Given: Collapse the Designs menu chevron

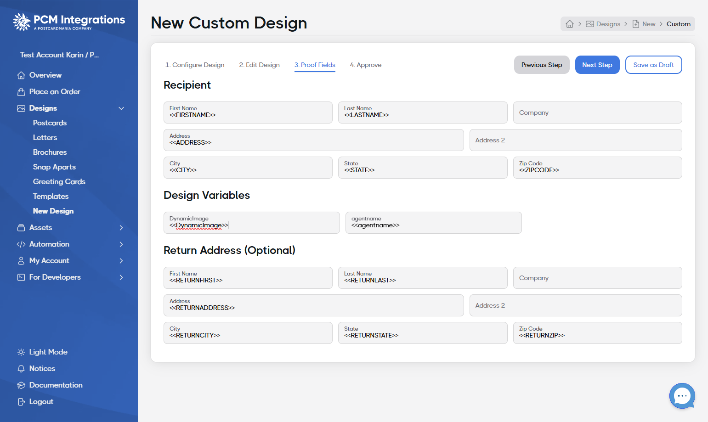Looking at the screenshot, I should (x=121, y=108).
